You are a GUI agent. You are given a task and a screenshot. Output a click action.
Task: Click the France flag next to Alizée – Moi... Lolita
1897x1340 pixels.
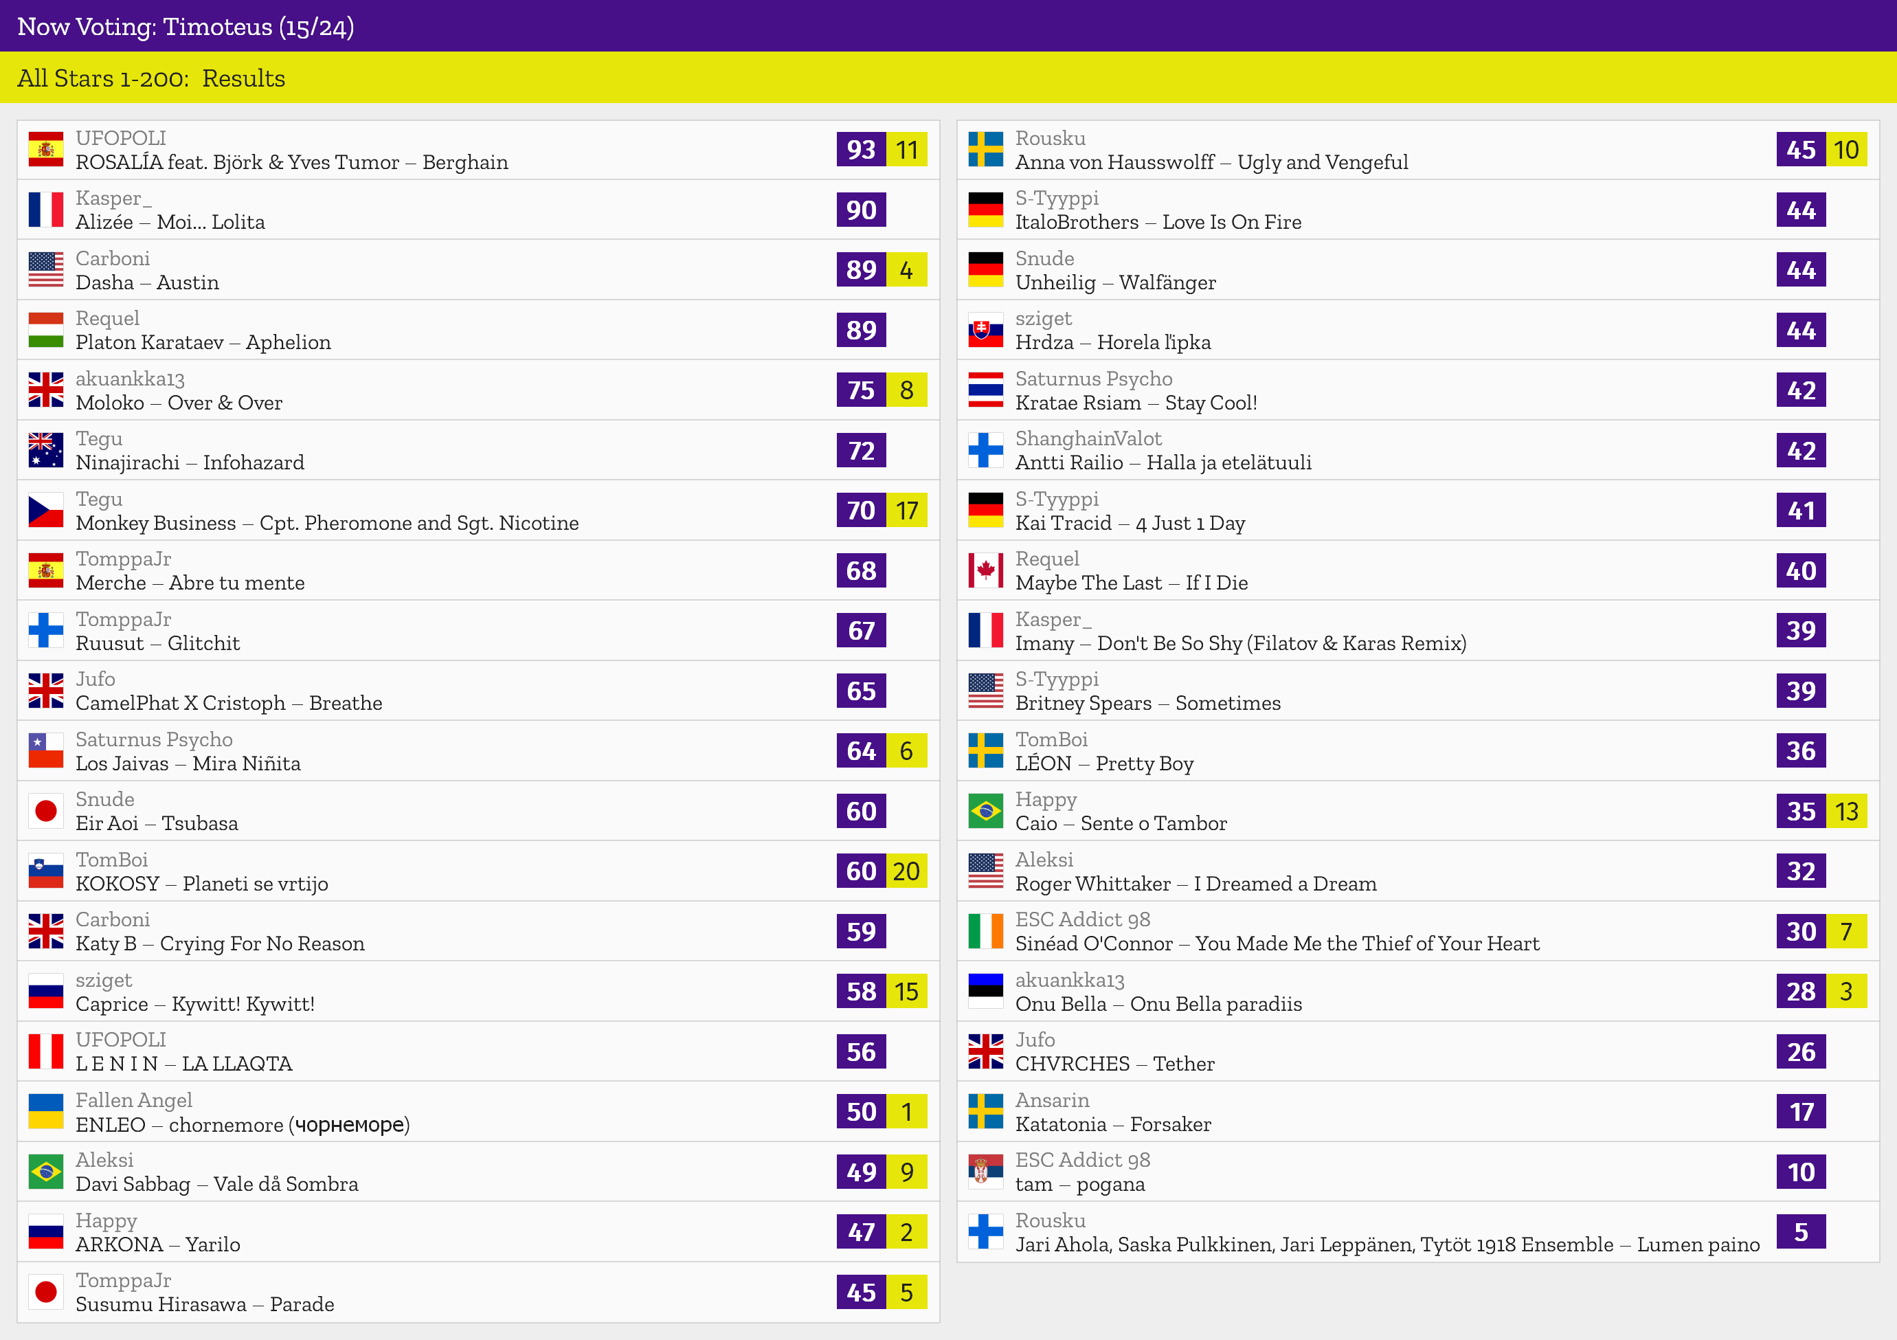(45, 210)
